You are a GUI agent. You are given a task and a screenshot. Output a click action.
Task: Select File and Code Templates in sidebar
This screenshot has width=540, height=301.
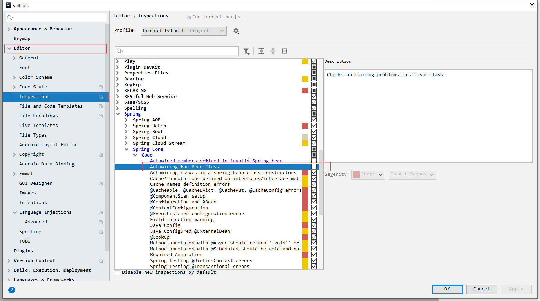pos(51,106)
